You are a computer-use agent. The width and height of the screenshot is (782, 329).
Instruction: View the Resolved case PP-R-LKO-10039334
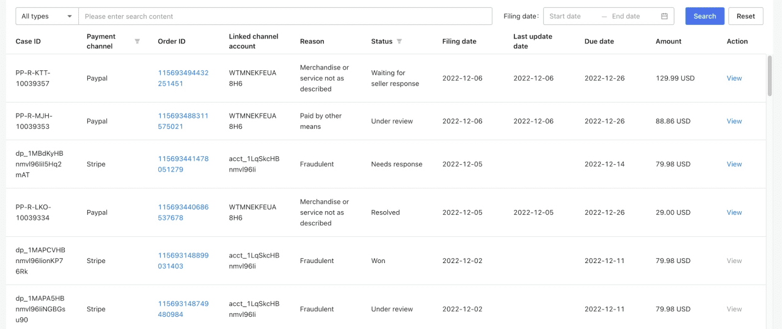[734, 212]
